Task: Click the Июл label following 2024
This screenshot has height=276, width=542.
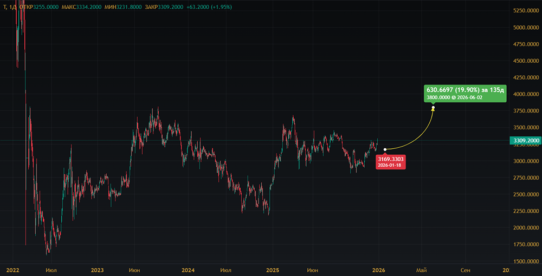Action: [x=225, y=270]
